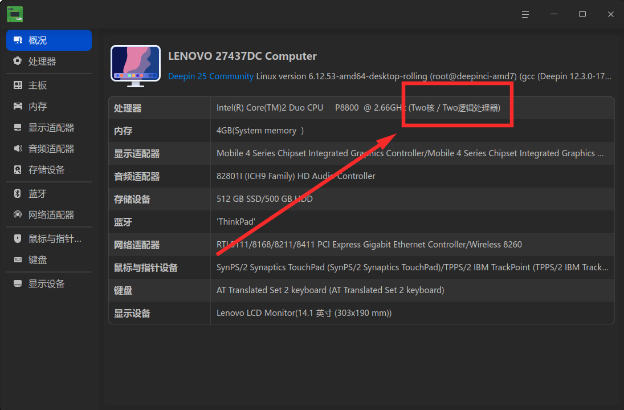Click the 鼠标与指针设备 row label
Screen dimensions: 624x410
146,268
